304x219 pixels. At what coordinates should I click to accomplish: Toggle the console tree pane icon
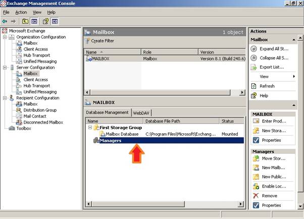pos(34,21)
